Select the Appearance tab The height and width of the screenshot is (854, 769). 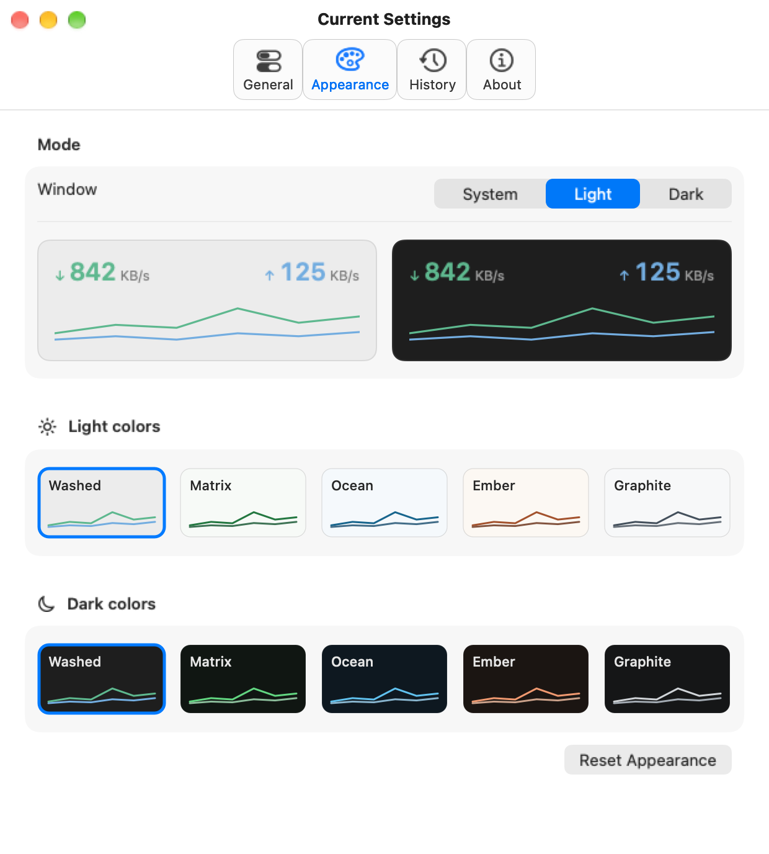(x=350, y=70)
